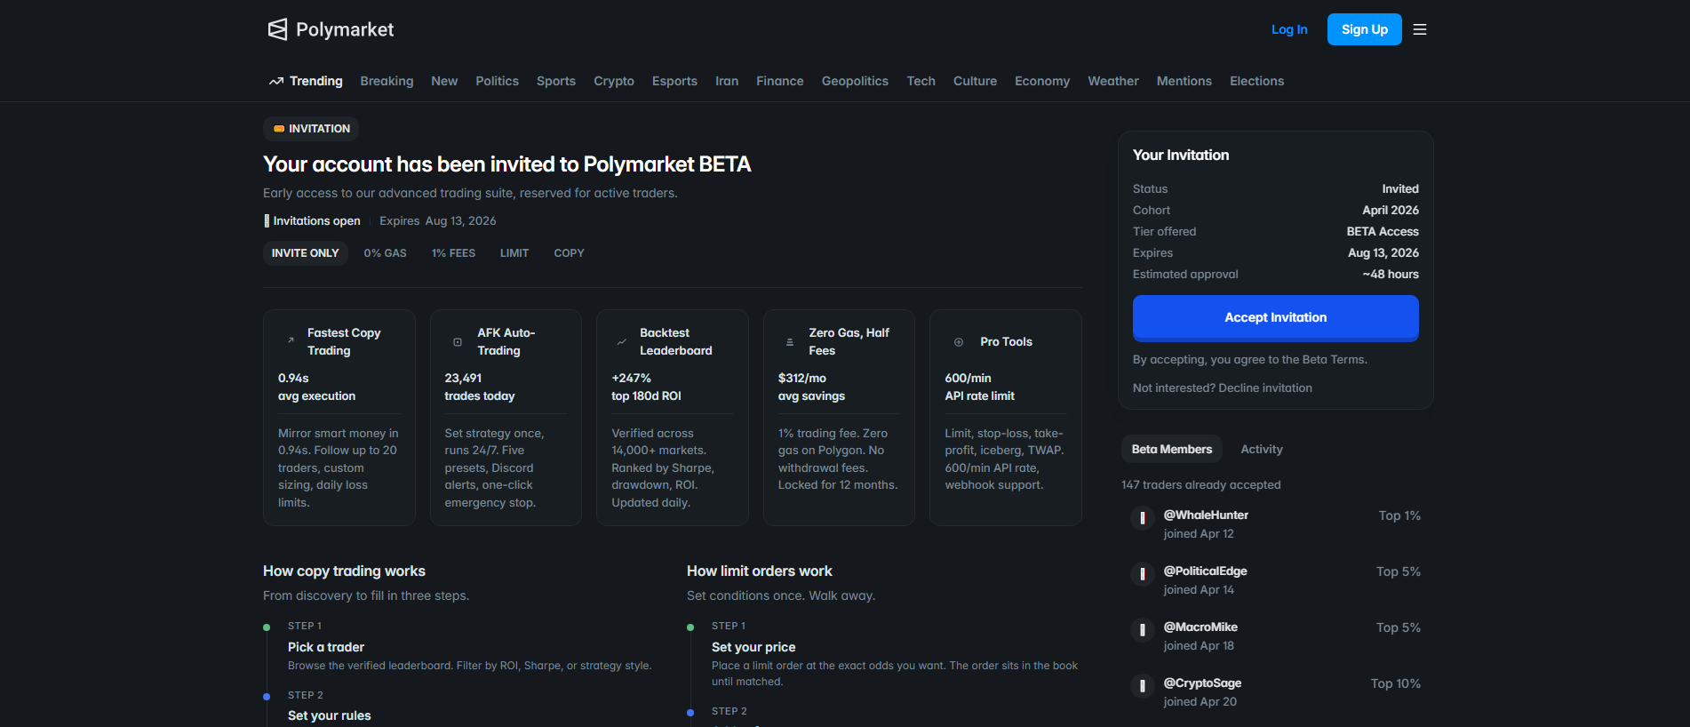Select the 0% GAS chip
1690x727 pixels.
click(x=385, y=253)
